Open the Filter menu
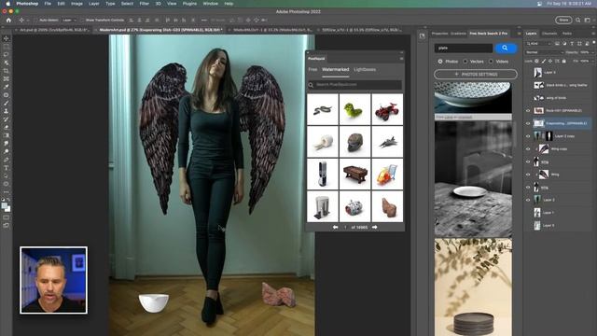This screenshot has height=336, width=597. tap(144, 4)
